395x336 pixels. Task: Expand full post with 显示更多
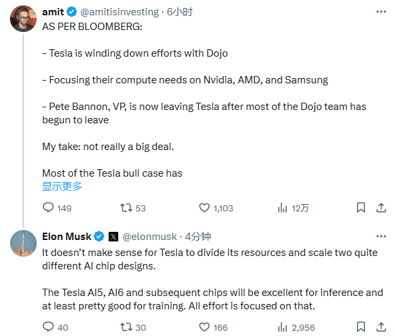(x=62, y=186)
